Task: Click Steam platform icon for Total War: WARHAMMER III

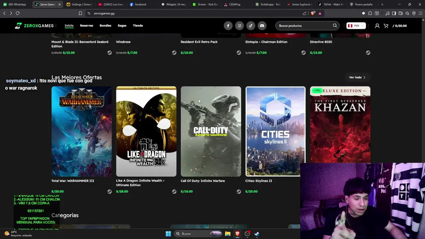Action: click(110, 192)
